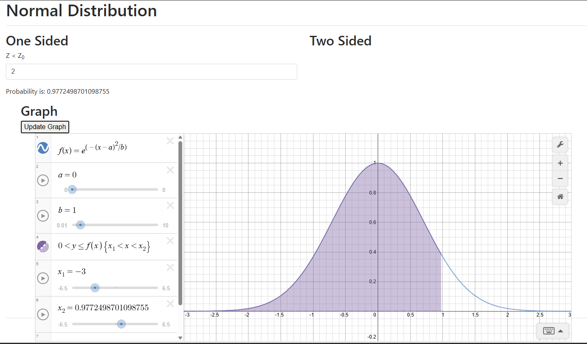The height and width of the screenshot is (344, 587).
Task: Animate the a slider with its play button
Action: click(43, 180)
